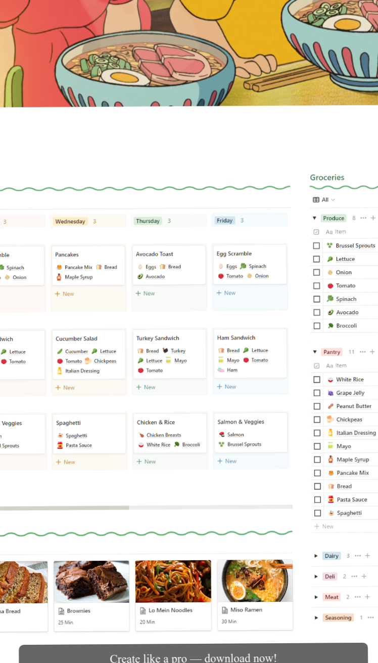378x663 pixels.
Task: Collapse the Pantry group
Action: click(314, 352)
